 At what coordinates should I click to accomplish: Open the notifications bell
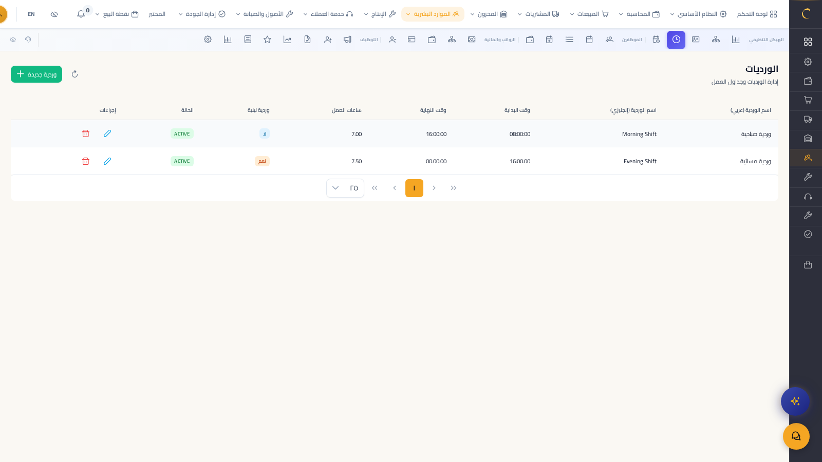click(81, 14)
